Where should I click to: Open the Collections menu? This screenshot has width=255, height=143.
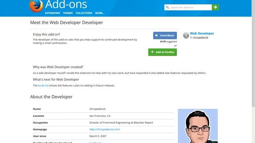[x=84, y=13]
